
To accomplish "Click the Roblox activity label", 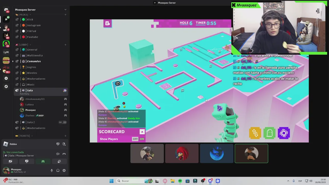I will pyautogui.click(x=13, y=144).
